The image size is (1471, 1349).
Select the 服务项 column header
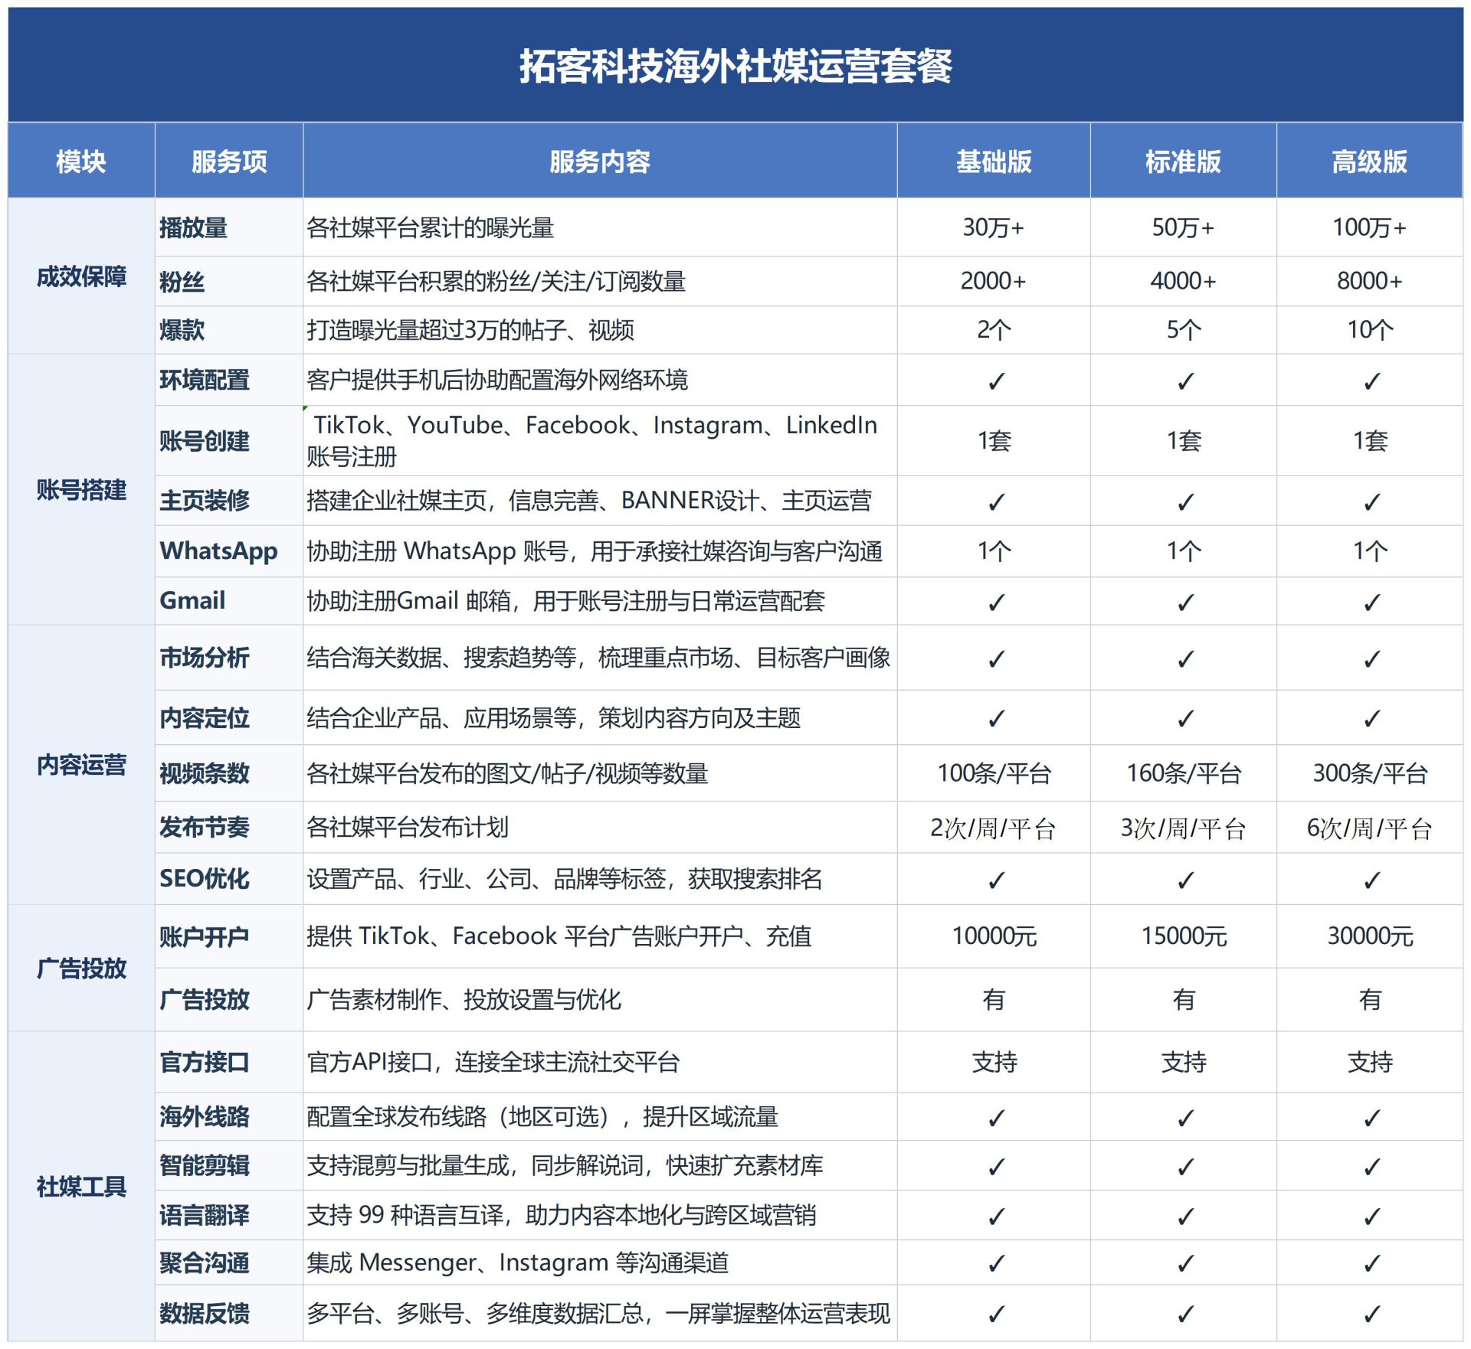point(229,162)
